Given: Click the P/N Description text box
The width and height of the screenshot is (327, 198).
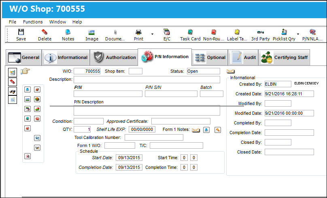Looking at the screenshot, I should 147,110.
